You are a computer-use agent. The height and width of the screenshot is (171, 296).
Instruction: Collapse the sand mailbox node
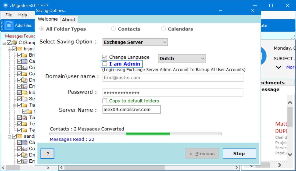[x=9, y=137]
